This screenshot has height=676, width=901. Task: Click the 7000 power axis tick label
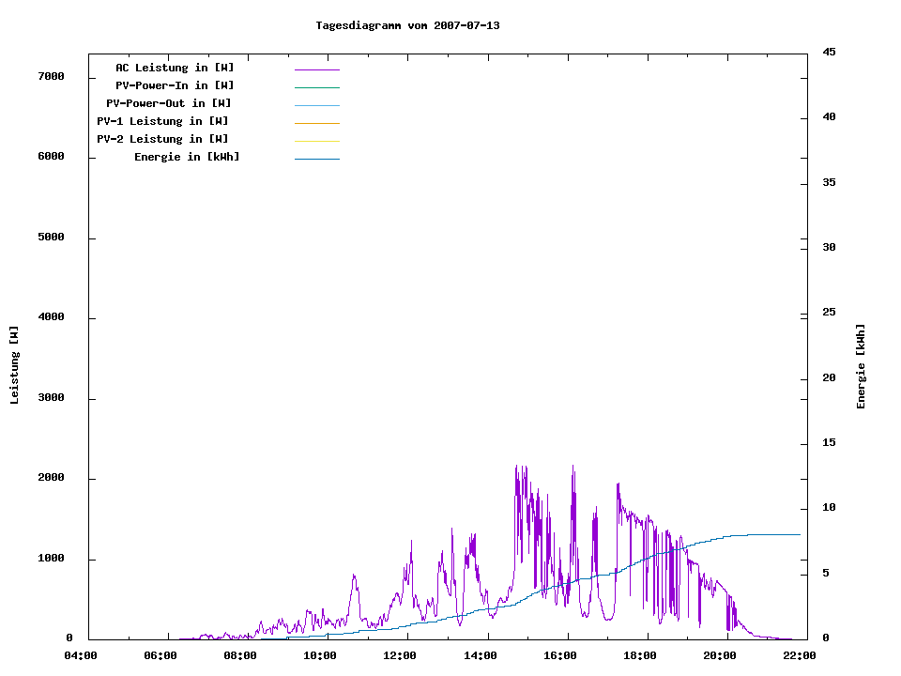click(51, 76)
